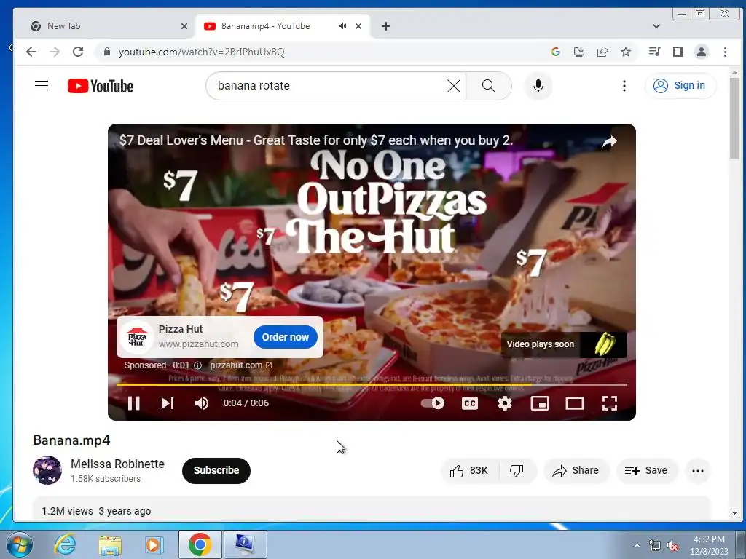746x559 pixels.
Task: Open Windows Media Player taskbar icon
Action: tap(154, 544)
